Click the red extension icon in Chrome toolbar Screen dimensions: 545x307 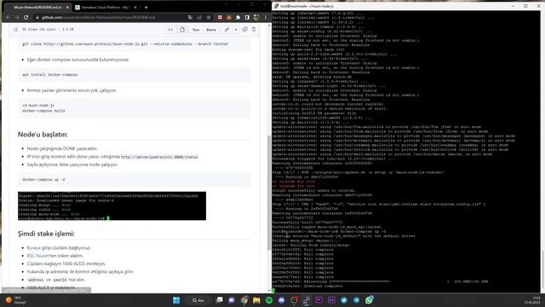pos(220,17)
